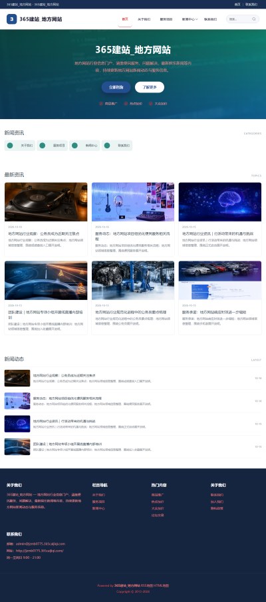
Task: Click small car dashboard thumbnail in 新闻动态 list
Action: [17, 446]
